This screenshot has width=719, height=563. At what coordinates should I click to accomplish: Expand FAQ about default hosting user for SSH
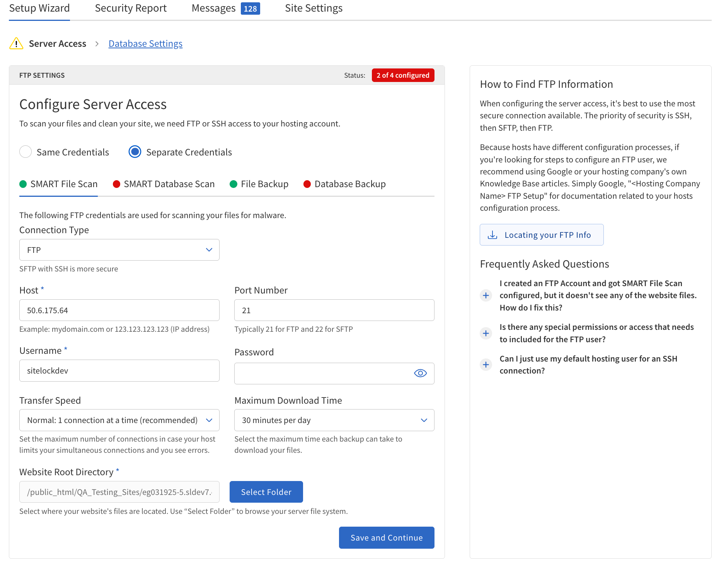coord(486,365)
